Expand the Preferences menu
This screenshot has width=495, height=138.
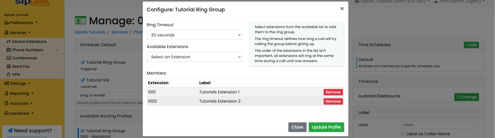pos(21,23)
